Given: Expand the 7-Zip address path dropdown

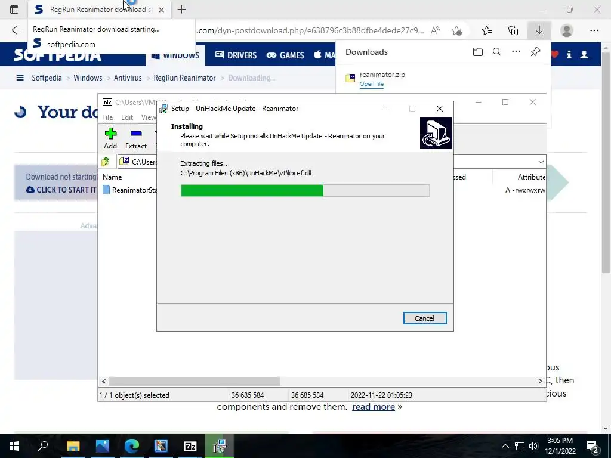Looking at the screenshot, I should [x=541, y=162].
